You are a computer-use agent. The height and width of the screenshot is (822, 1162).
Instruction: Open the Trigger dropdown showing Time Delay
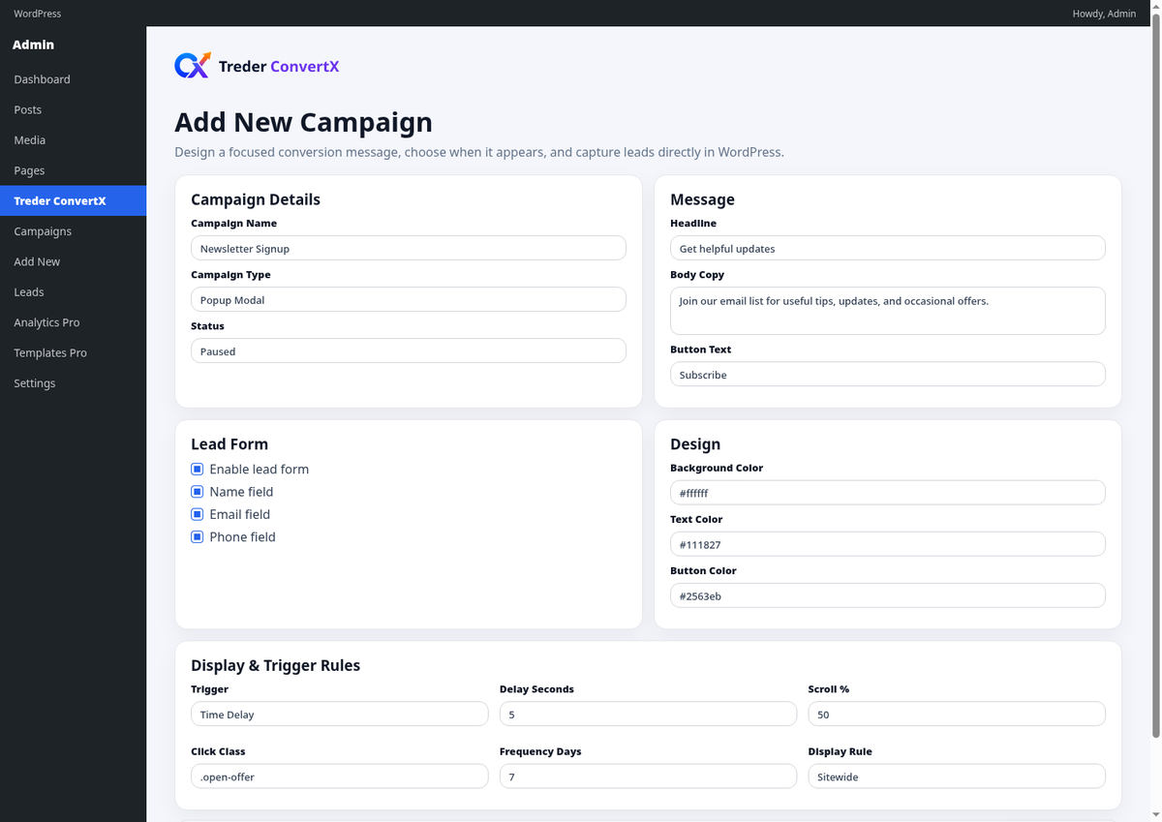340,714
